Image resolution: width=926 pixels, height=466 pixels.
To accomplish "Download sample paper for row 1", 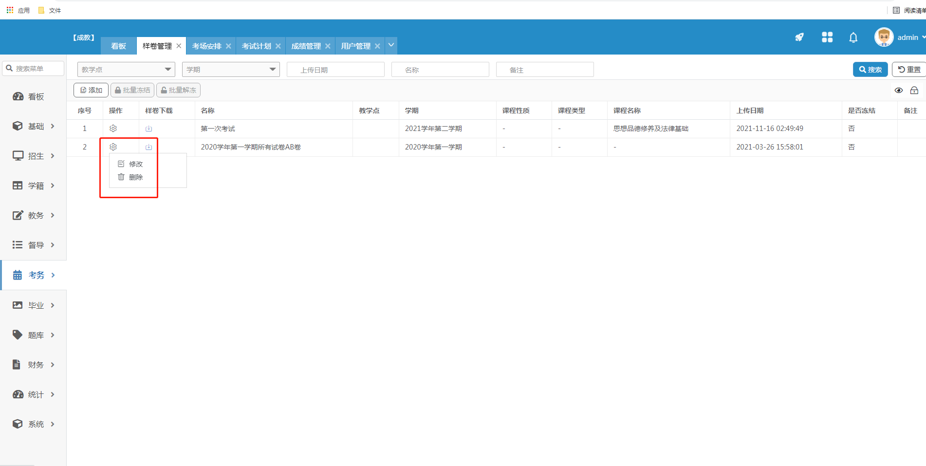I will pyautogui.click(x=148, y=129).
